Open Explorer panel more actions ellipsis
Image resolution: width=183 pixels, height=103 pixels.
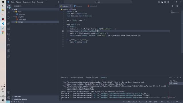[x=56, y=6]
